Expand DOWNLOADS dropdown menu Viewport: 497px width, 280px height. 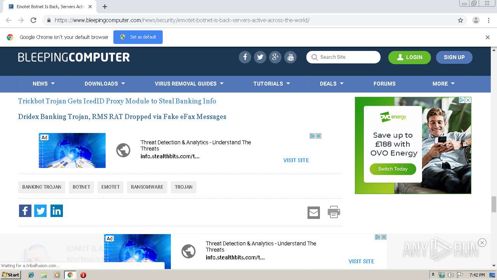[105, 84]
